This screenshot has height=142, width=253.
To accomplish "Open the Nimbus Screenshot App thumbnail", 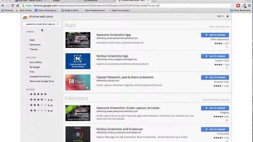I will [x=78, y=61].
